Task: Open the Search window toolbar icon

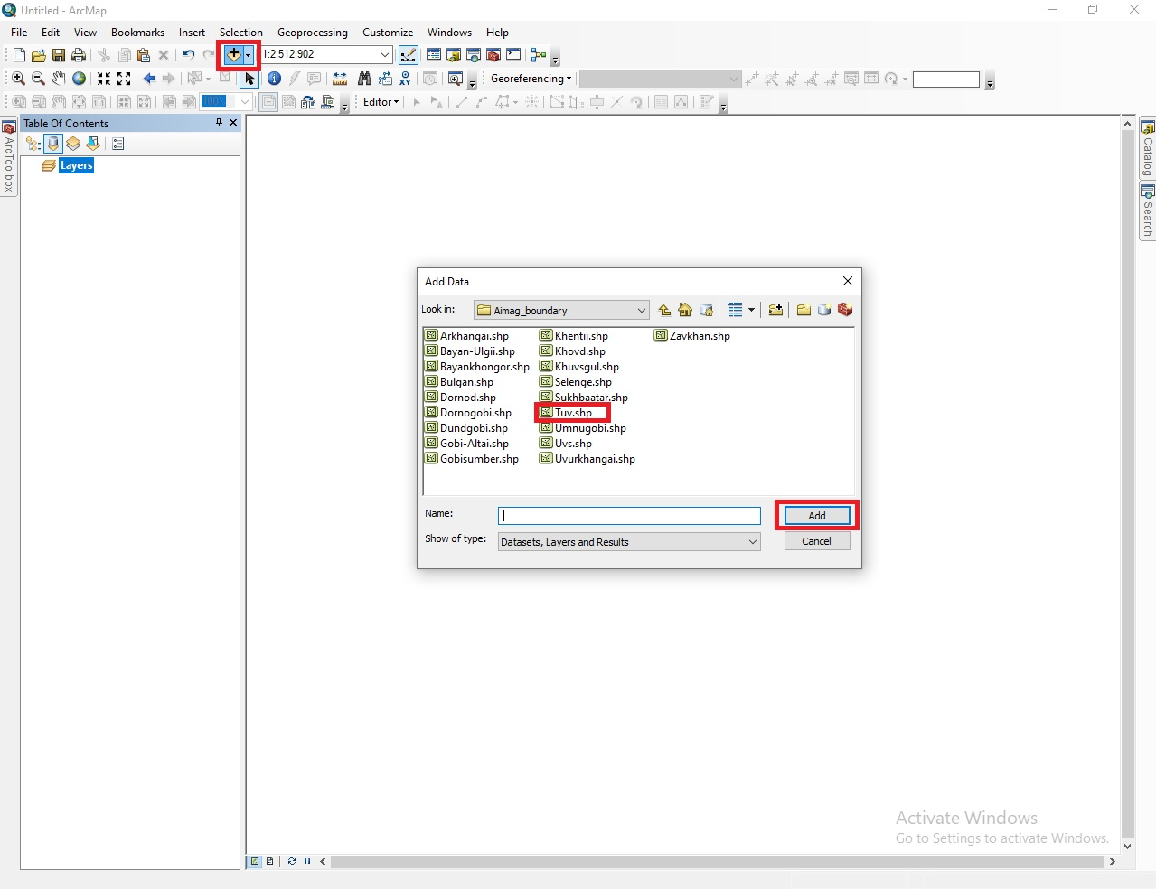Action: click(x=474, y=55)
